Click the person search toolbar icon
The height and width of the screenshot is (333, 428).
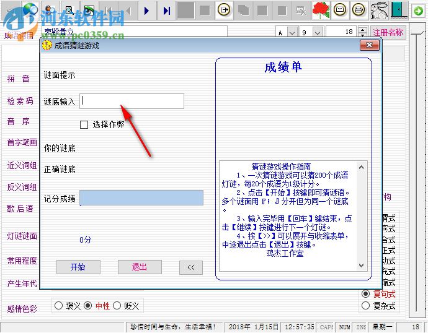(x=50, y=11)
